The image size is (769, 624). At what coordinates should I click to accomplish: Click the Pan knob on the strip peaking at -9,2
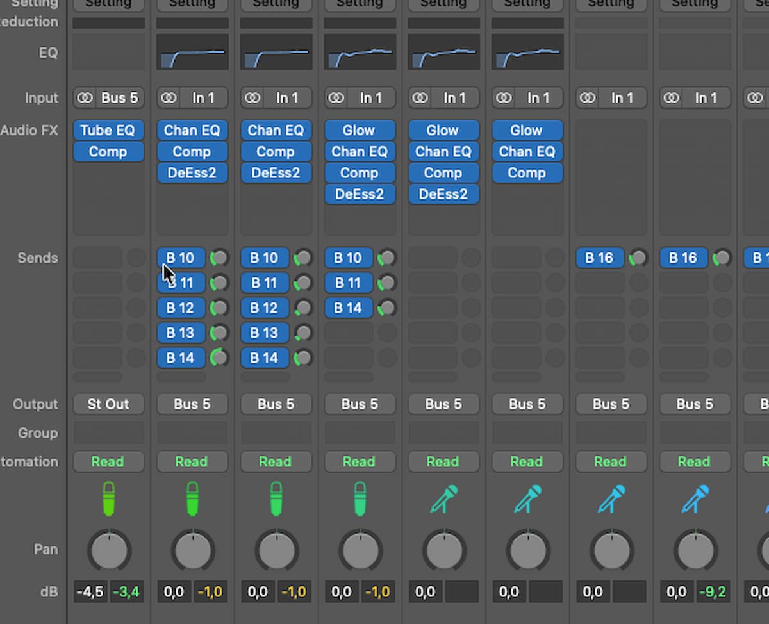696,550
